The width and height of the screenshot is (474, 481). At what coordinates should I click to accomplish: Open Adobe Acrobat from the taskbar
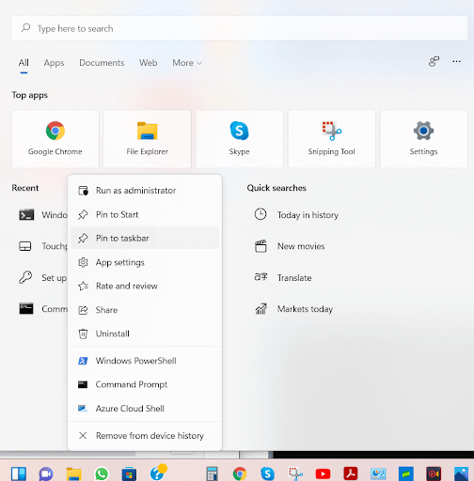pos(351,473)
